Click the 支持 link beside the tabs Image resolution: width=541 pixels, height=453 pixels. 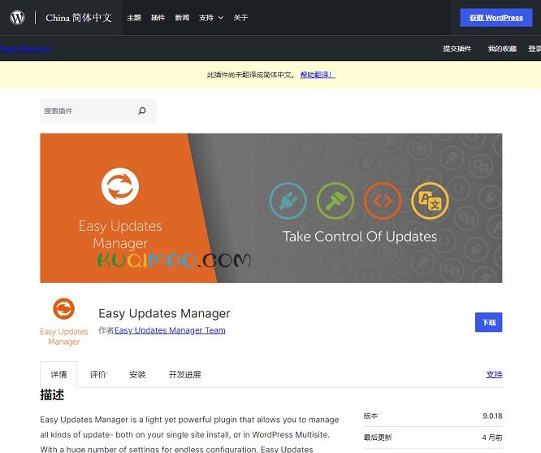click(494, 375)
